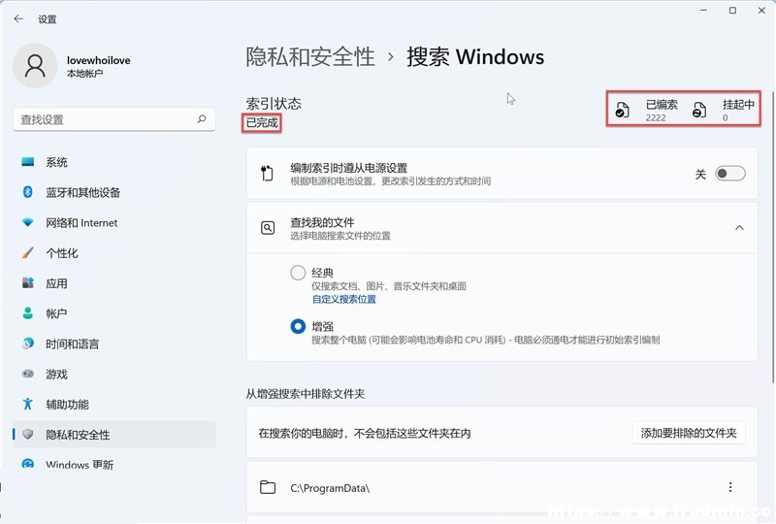Click the indexed files document icon
The width and height of the screenshot is (776, 524).
[622, 110]
